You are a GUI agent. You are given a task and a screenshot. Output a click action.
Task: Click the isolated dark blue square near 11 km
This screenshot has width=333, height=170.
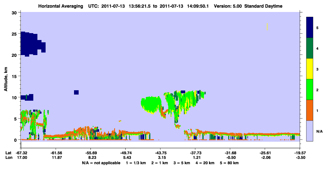76,92
